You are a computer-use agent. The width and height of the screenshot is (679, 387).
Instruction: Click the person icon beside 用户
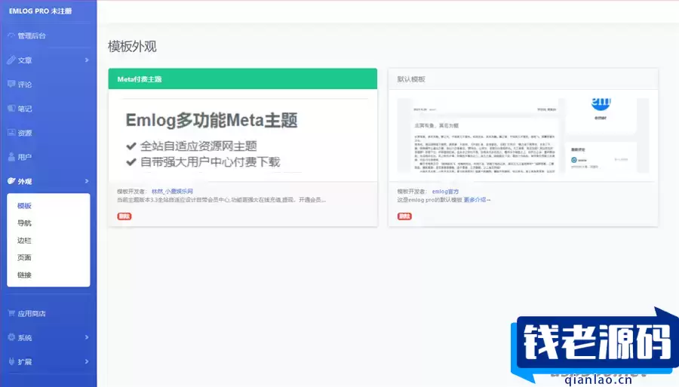click(x=11, y=157)
